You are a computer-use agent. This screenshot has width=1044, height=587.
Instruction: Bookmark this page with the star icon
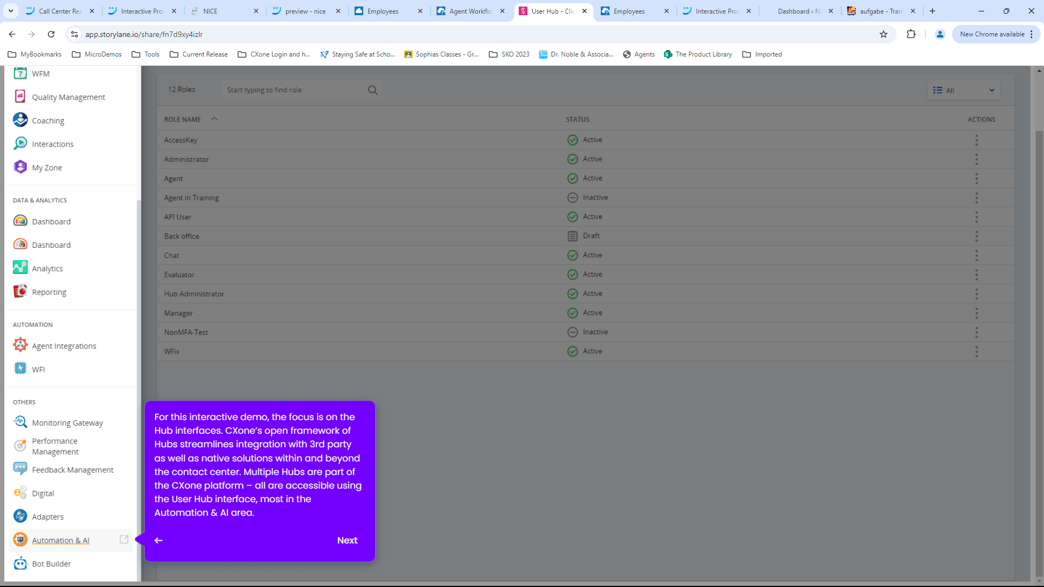click(x=884, y=34)
